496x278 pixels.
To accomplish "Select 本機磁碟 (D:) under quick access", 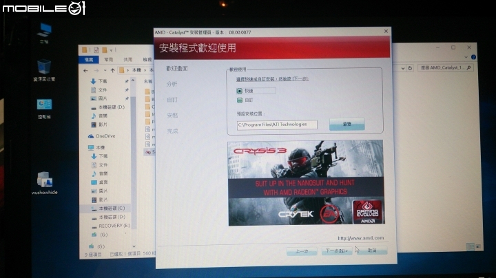I will pyautogui.click(x=107, y=107).
